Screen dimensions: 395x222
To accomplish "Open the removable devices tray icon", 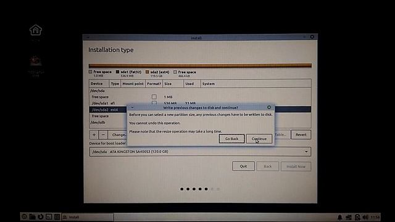I will coord(357,217).
